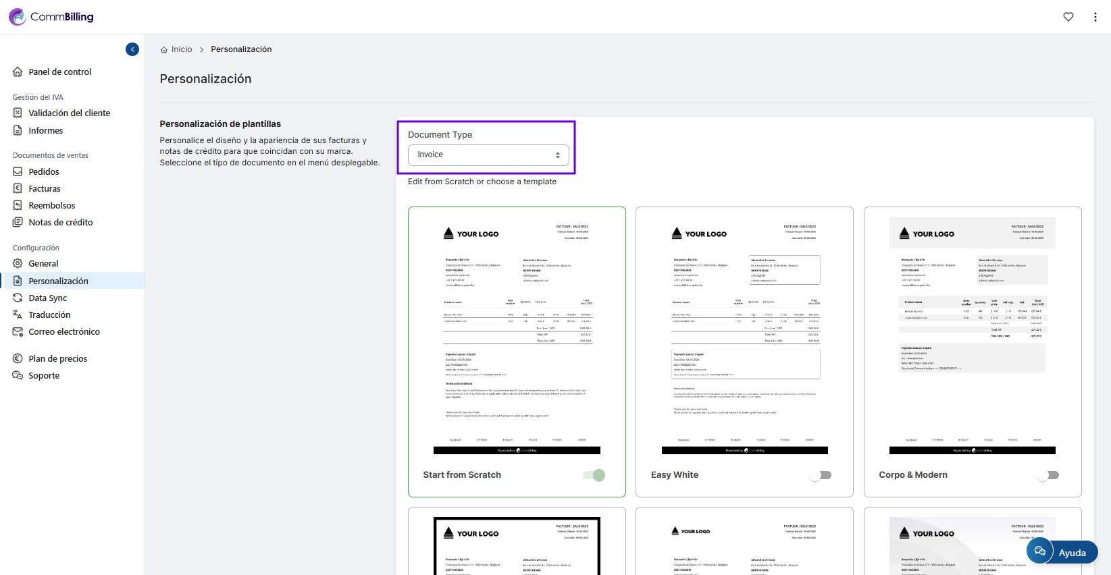Enable the Easy White template toggle

[x=821, y=475]
